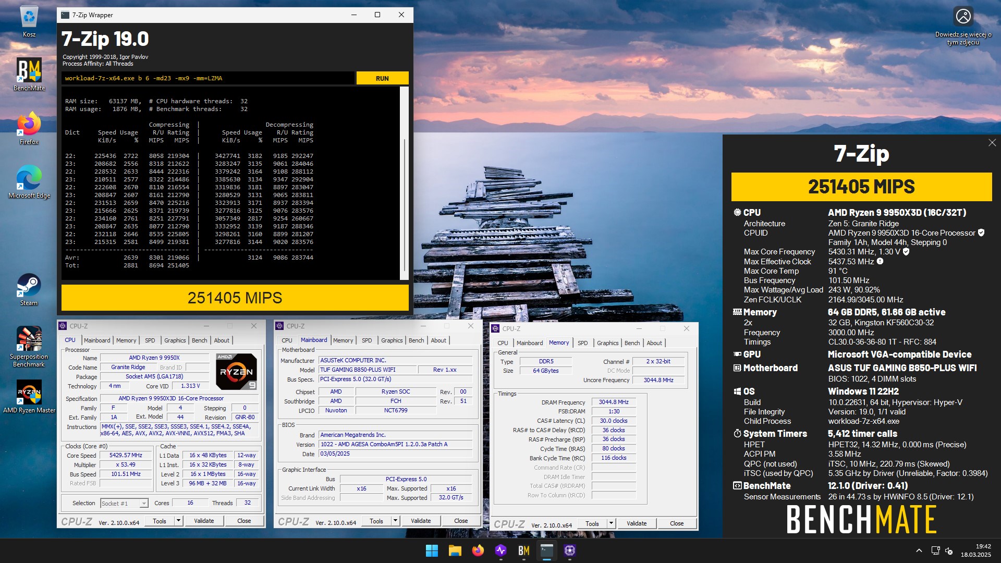Open the BenchMate desktop shortcut

(x=29, y=75)
